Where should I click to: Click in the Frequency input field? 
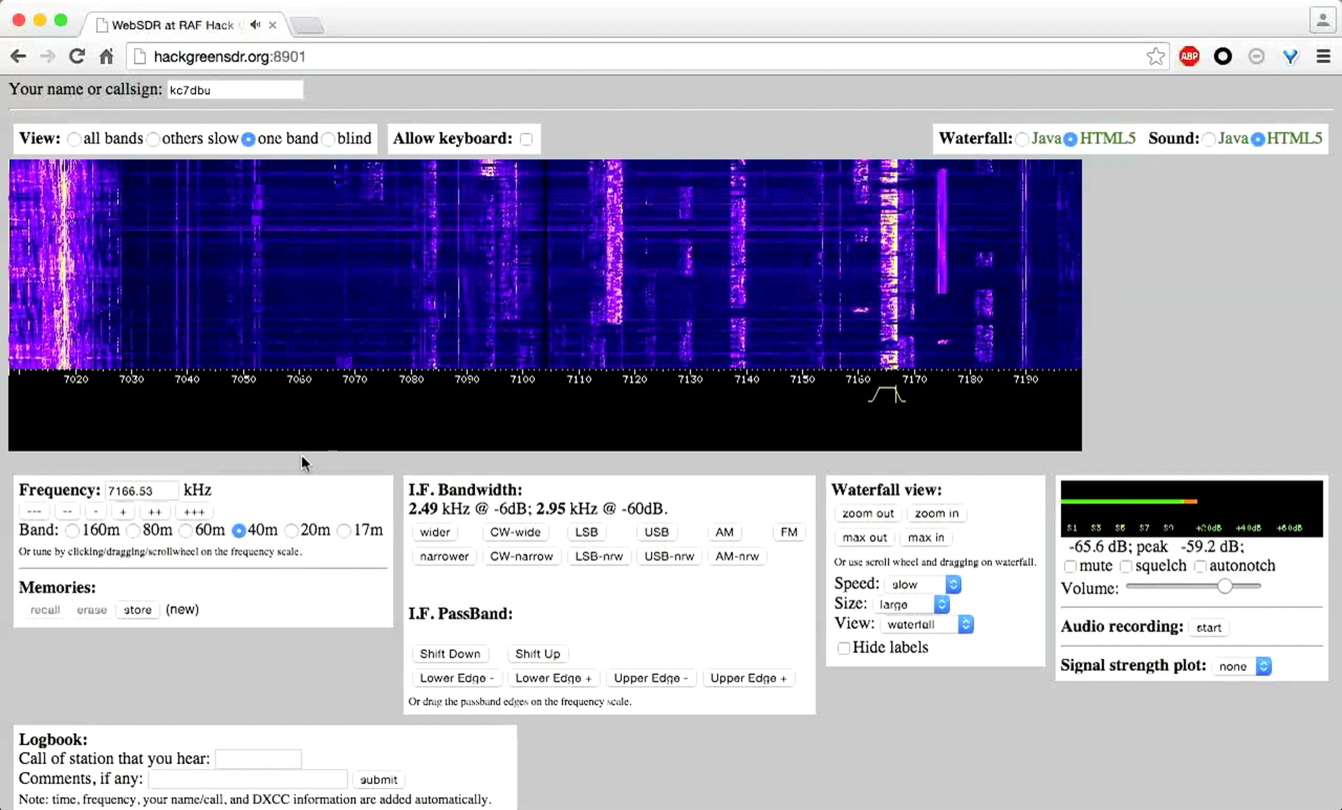pos(141,491)
